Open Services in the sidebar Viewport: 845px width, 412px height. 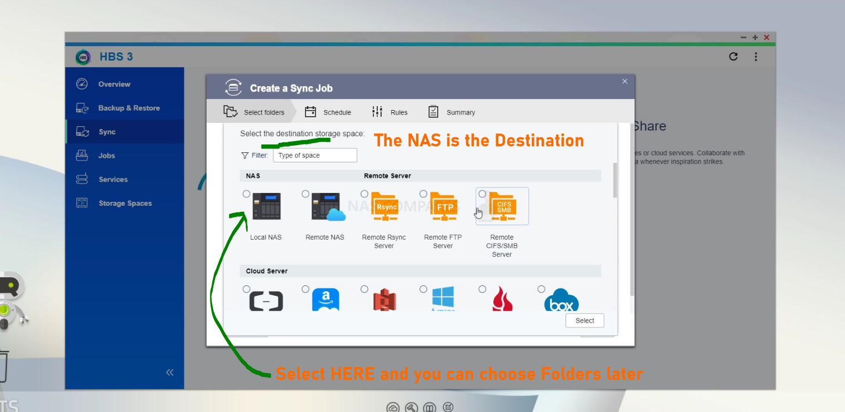point(124,180)
